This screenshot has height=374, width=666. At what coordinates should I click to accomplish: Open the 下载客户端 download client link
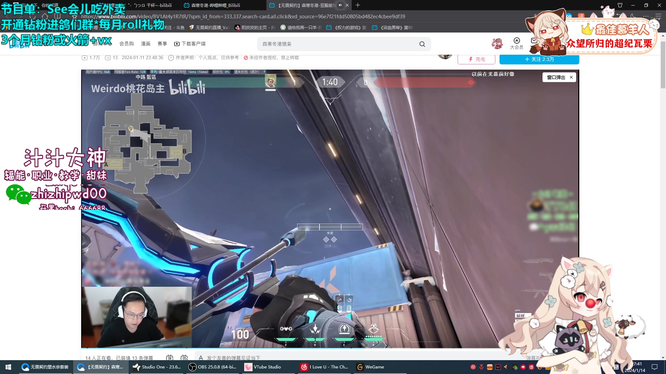click(x=190, y=44)
